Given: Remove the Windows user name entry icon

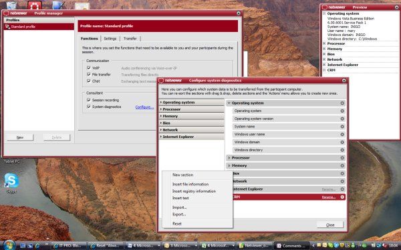Looking at the screenshot, I should (x=342, y=134).
